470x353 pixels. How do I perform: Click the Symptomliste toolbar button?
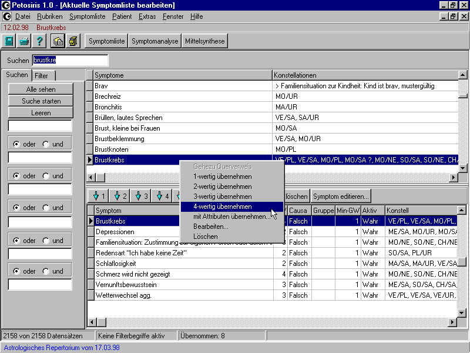pos(106,41)
